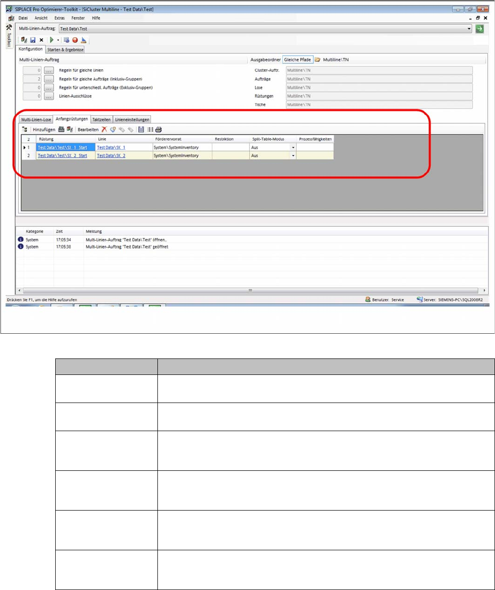Select row header 2 in the setups table
This screenshot has width=495, height=590.
29,155
